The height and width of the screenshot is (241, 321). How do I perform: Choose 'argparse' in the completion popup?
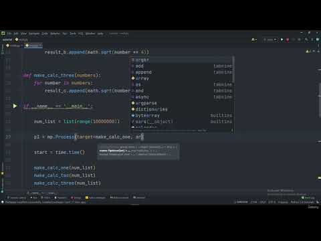pos(182,103)
